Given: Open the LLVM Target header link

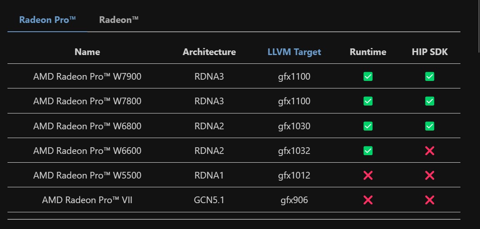Looking at the screenshot, I should (294, 52).
